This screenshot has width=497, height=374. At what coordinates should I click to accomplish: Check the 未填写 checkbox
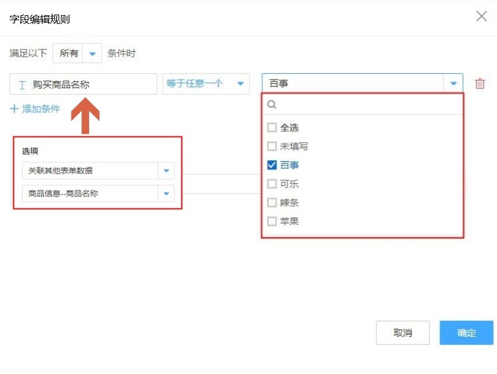tap(272, 147)
